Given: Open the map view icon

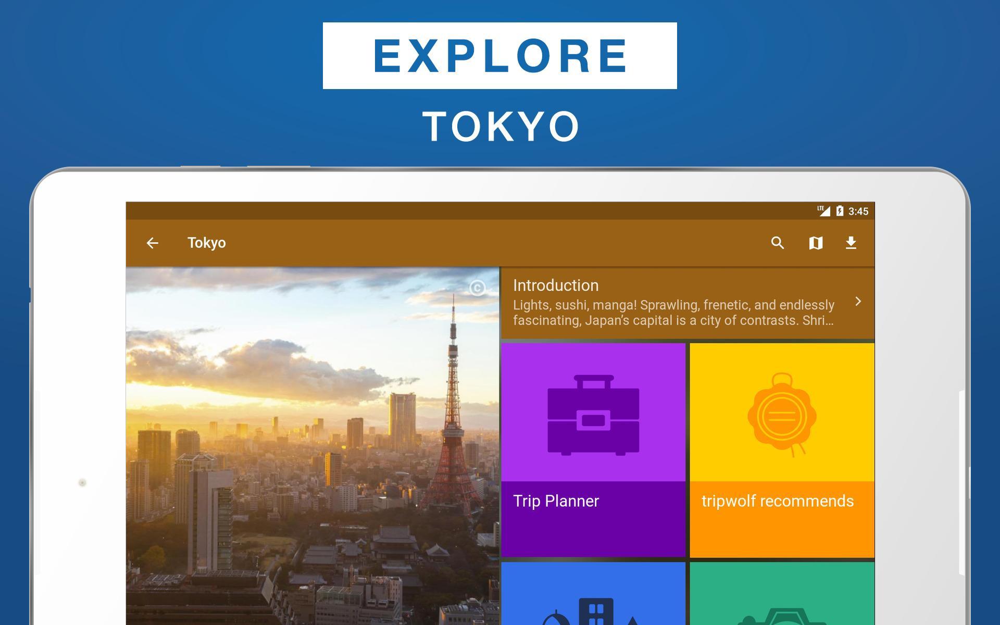Looking at the screenshot, I should tap(816, 243).
